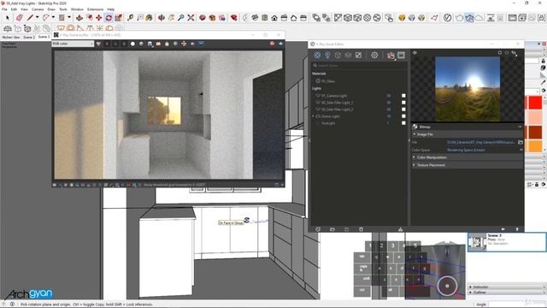The width and height of the screenshot is (547, 308).
Task: Select Scene 3 thumbnail in Scenes panel
Action: click(477, 242)
